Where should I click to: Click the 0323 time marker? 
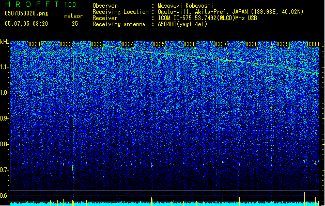pos(97,44)
